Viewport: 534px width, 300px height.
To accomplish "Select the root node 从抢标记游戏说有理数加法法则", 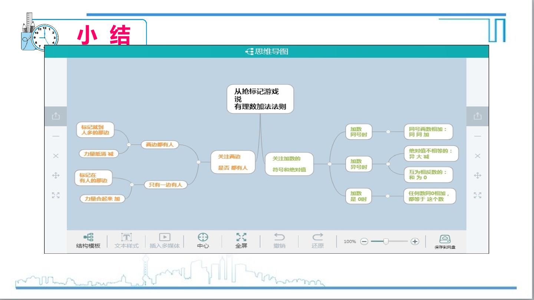I will click(260, 99).
